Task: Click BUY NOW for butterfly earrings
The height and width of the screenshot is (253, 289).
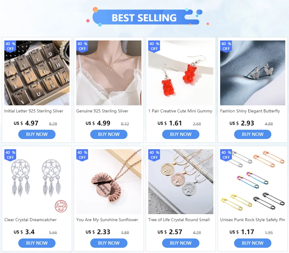Action: [253, 134]
